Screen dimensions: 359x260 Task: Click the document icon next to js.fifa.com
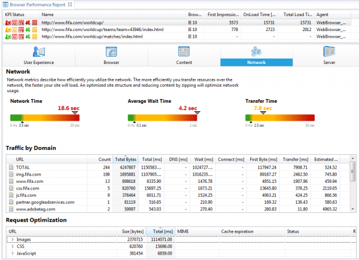[x=11, y=195]
